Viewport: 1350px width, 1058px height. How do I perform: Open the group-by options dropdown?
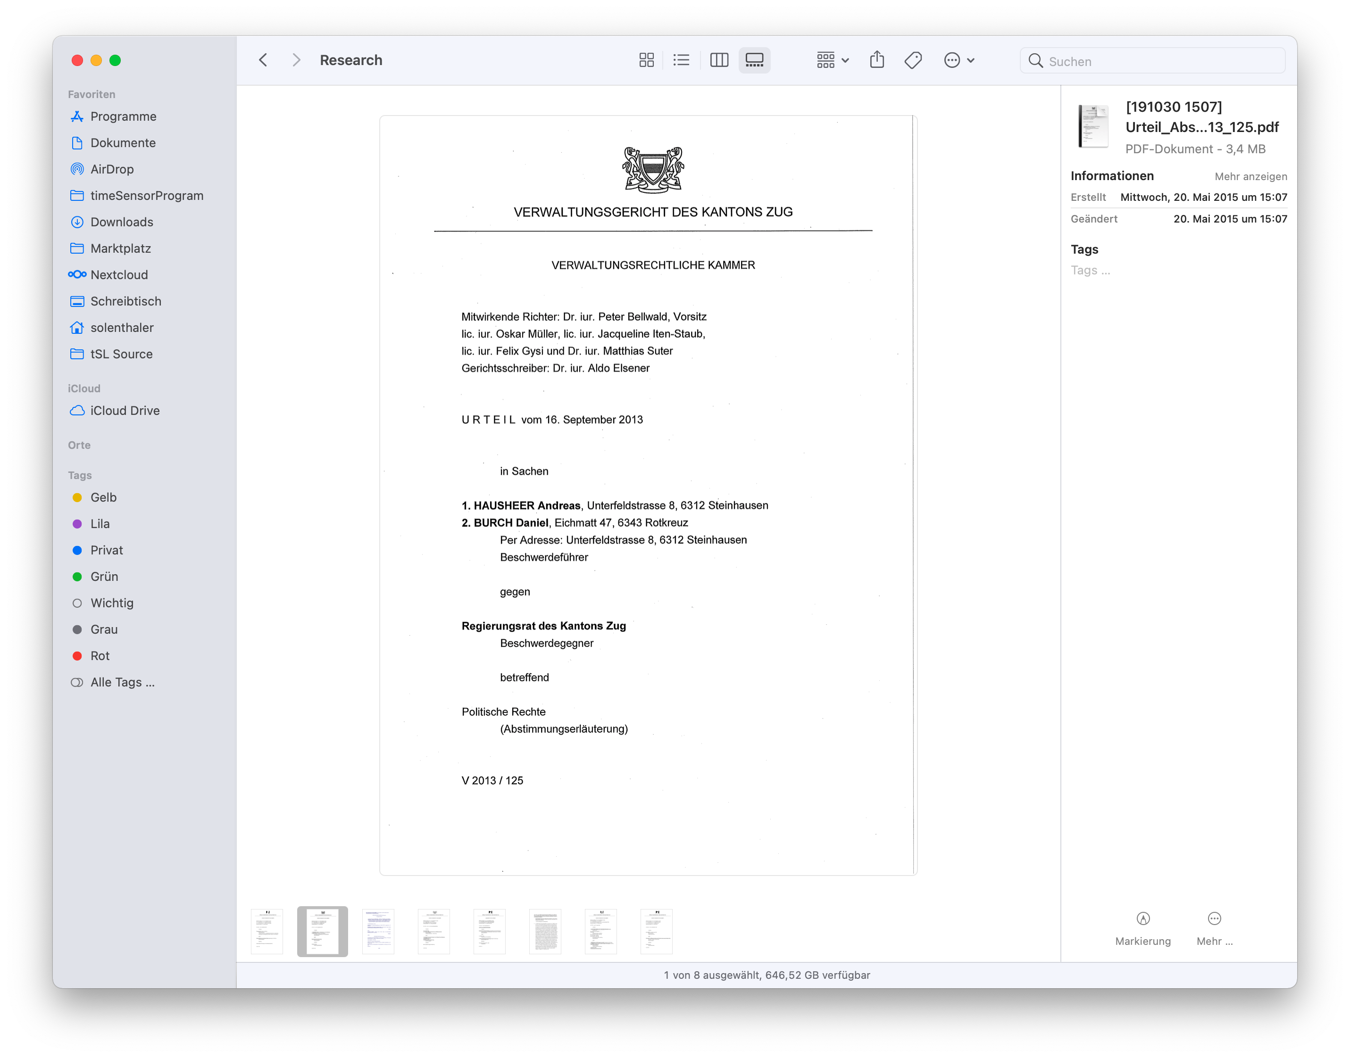point(832,60)
